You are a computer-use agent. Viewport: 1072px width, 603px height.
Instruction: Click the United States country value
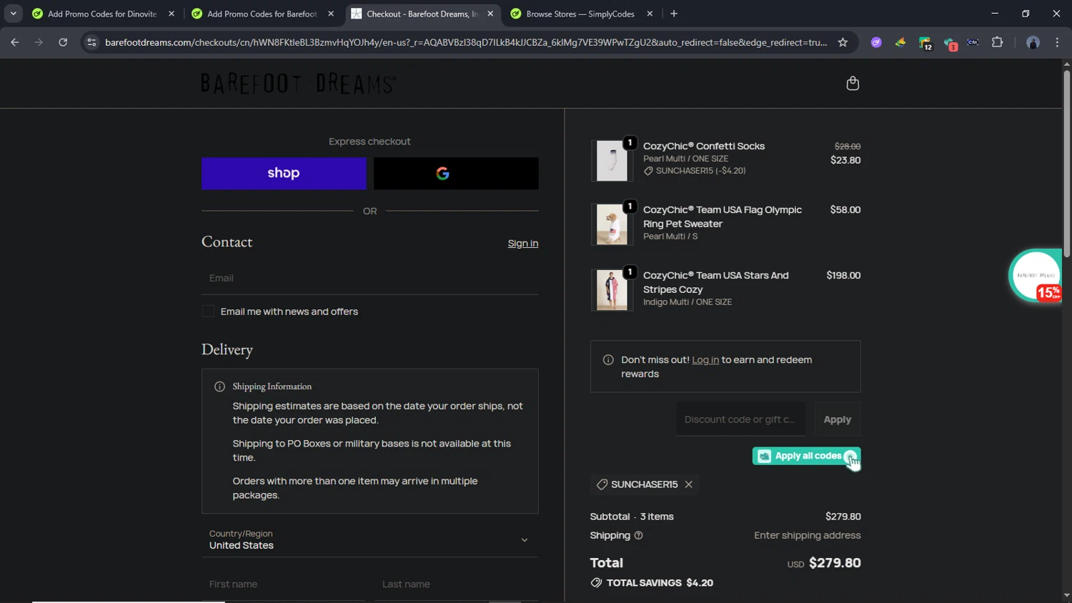(242, 545)
